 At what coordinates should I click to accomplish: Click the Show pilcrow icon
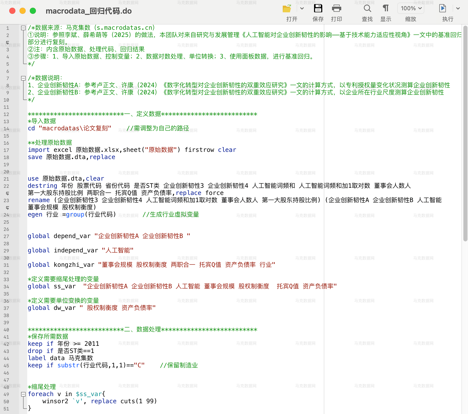pyautogui.click(x=386, y=9)
